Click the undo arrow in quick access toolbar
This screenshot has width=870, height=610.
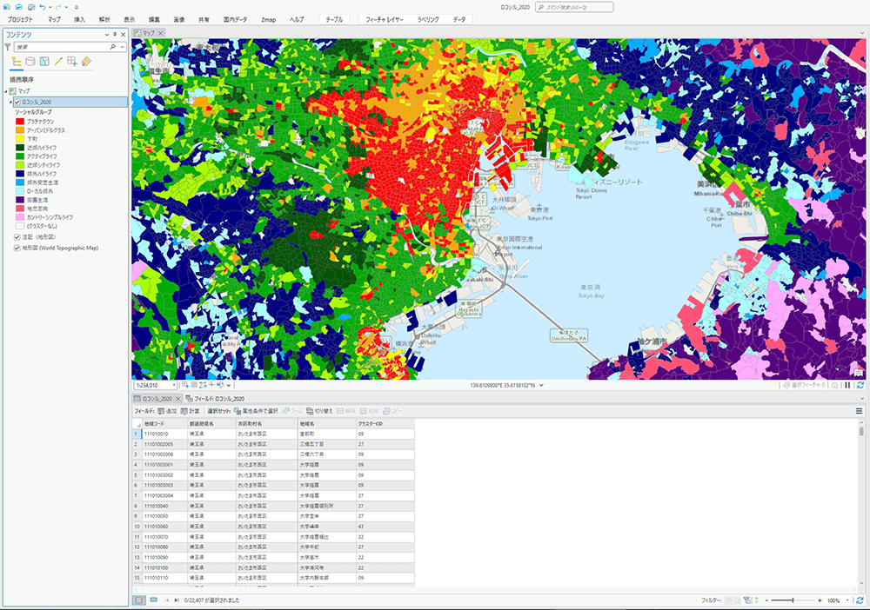coord(43,7)
